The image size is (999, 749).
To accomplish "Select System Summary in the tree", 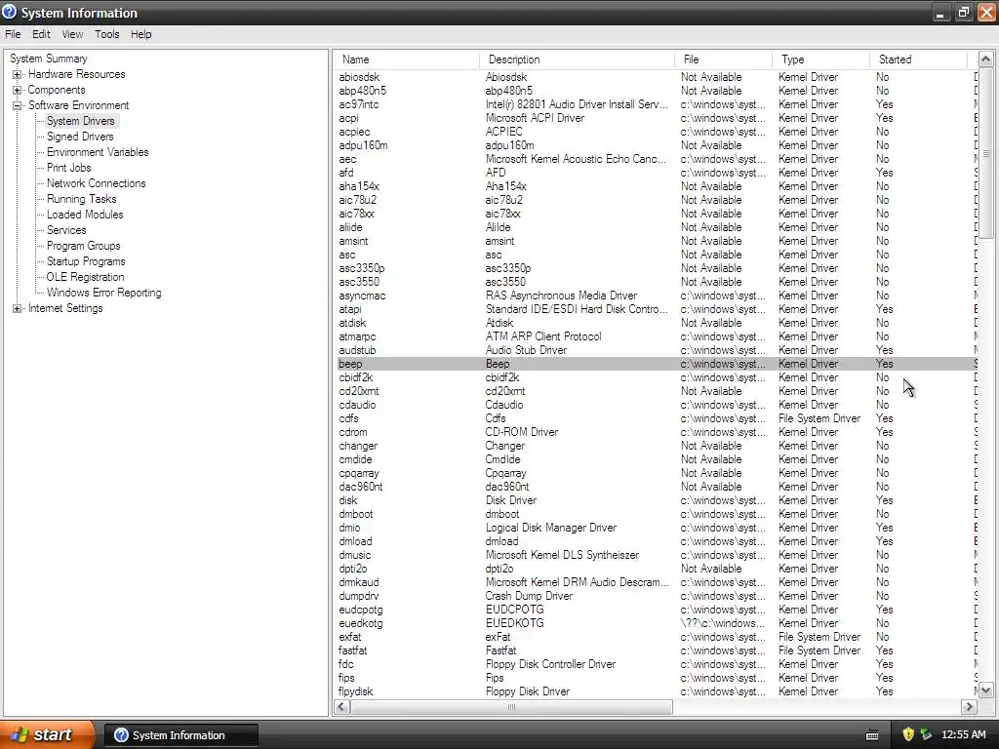I will click(x=49, y=59).
